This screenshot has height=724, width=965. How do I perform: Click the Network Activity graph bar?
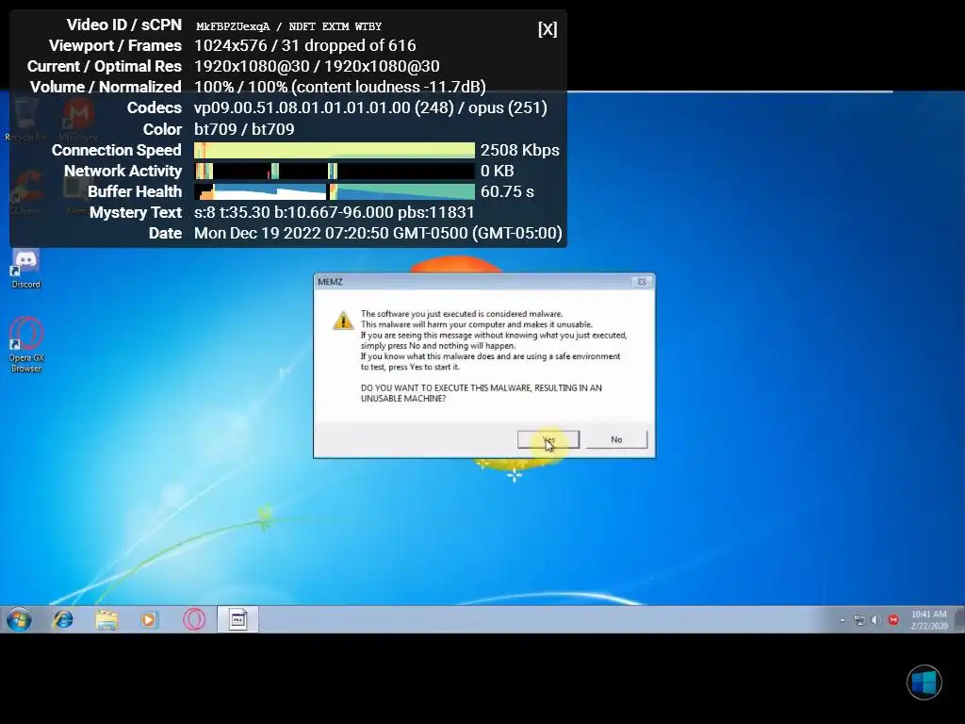click(335, 172)
